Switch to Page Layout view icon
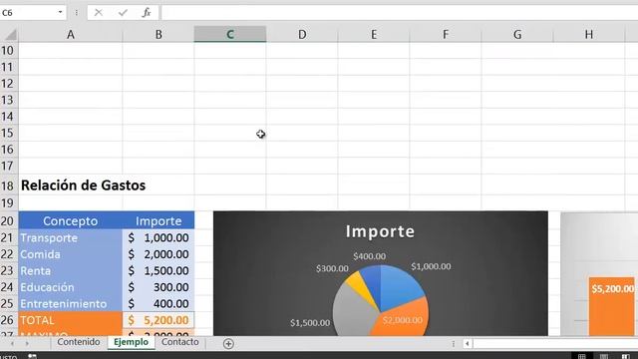The height and width of the screenshot is (359, 638). [604, 357]
